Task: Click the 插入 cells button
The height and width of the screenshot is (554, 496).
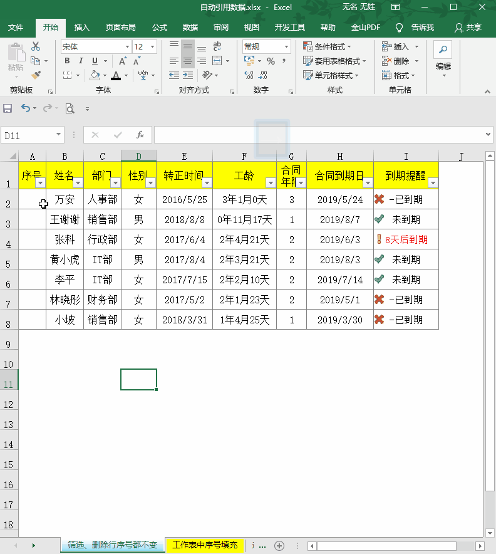Action: [x=400, y=46]
